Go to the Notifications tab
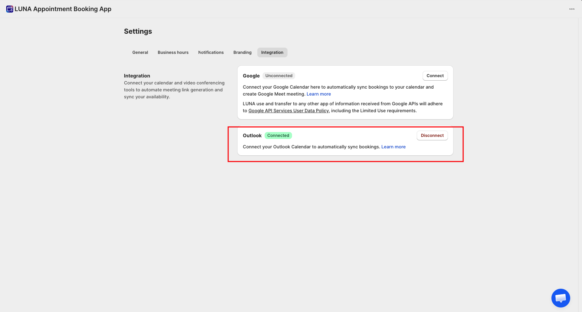 click(211, 52)
